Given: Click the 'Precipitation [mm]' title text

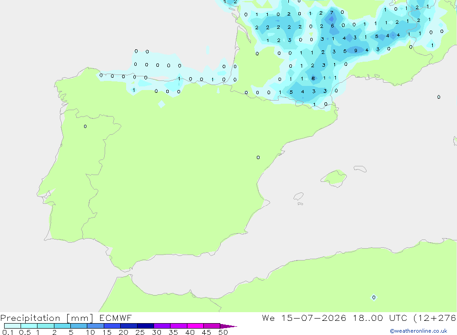Looking at the screenshot, I should (x=47, y=318).
